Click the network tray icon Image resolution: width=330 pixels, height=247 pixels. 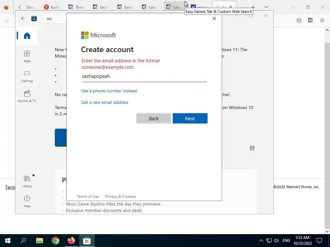[269, 241]
